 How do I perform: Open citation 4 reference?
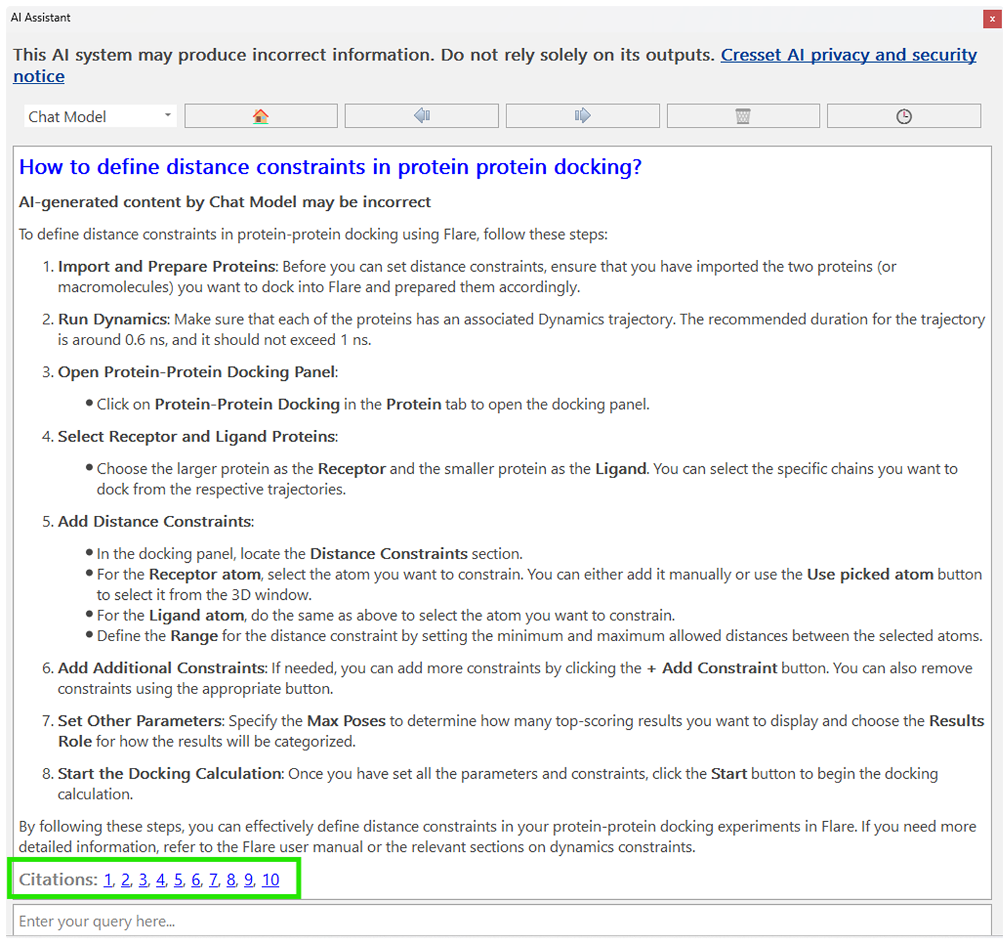(x=161, y=880)
